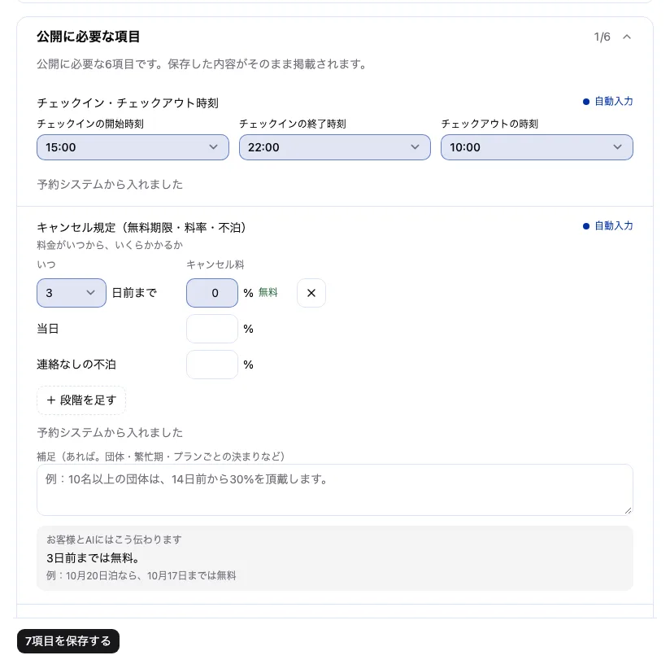Click the 3日前までは無料。 preview text
670x664 pixels.
pyautogui.click(x=93, y=558)
